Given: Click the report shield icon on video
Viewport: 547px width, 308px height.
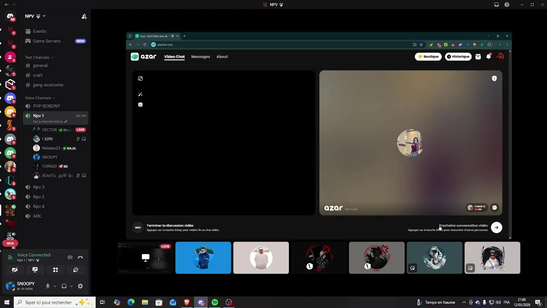Looking at the screenshot, I should [x=494, y=78].
